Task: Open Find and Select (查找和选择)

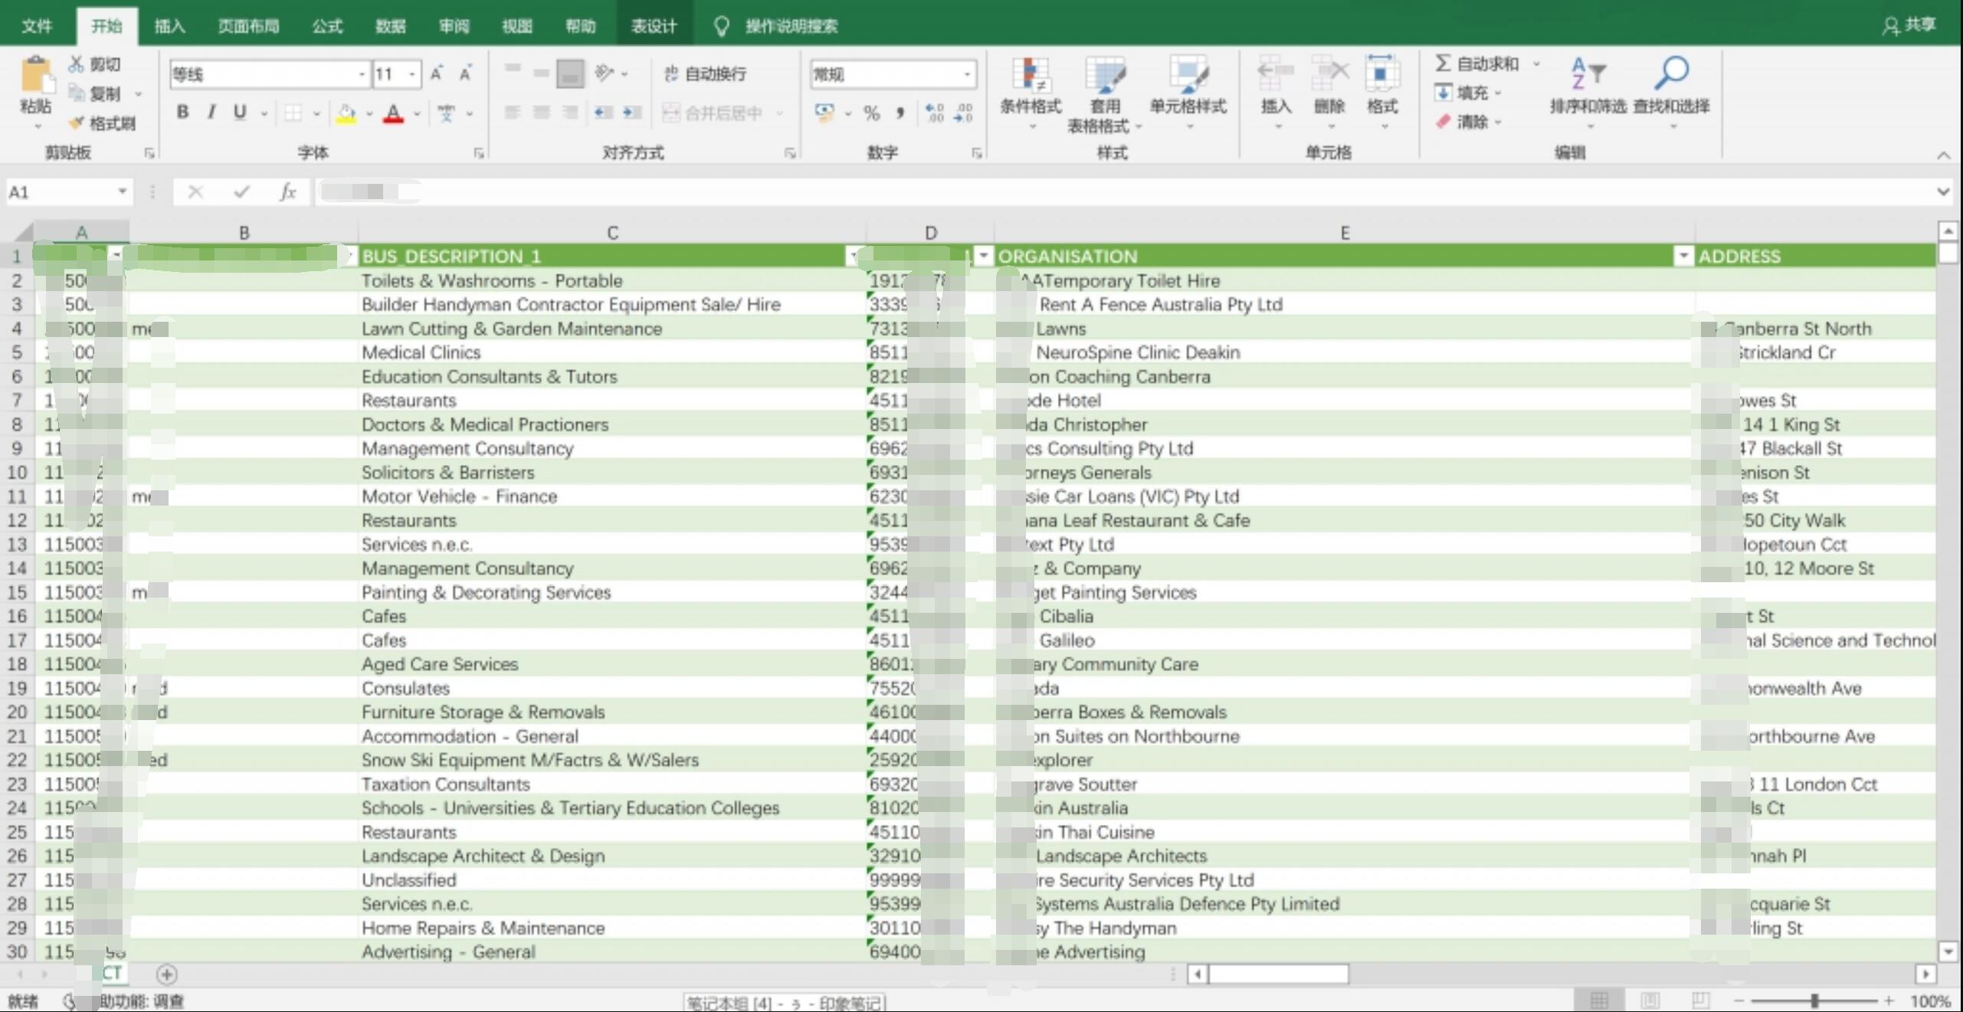Action: coord(1671,91)
